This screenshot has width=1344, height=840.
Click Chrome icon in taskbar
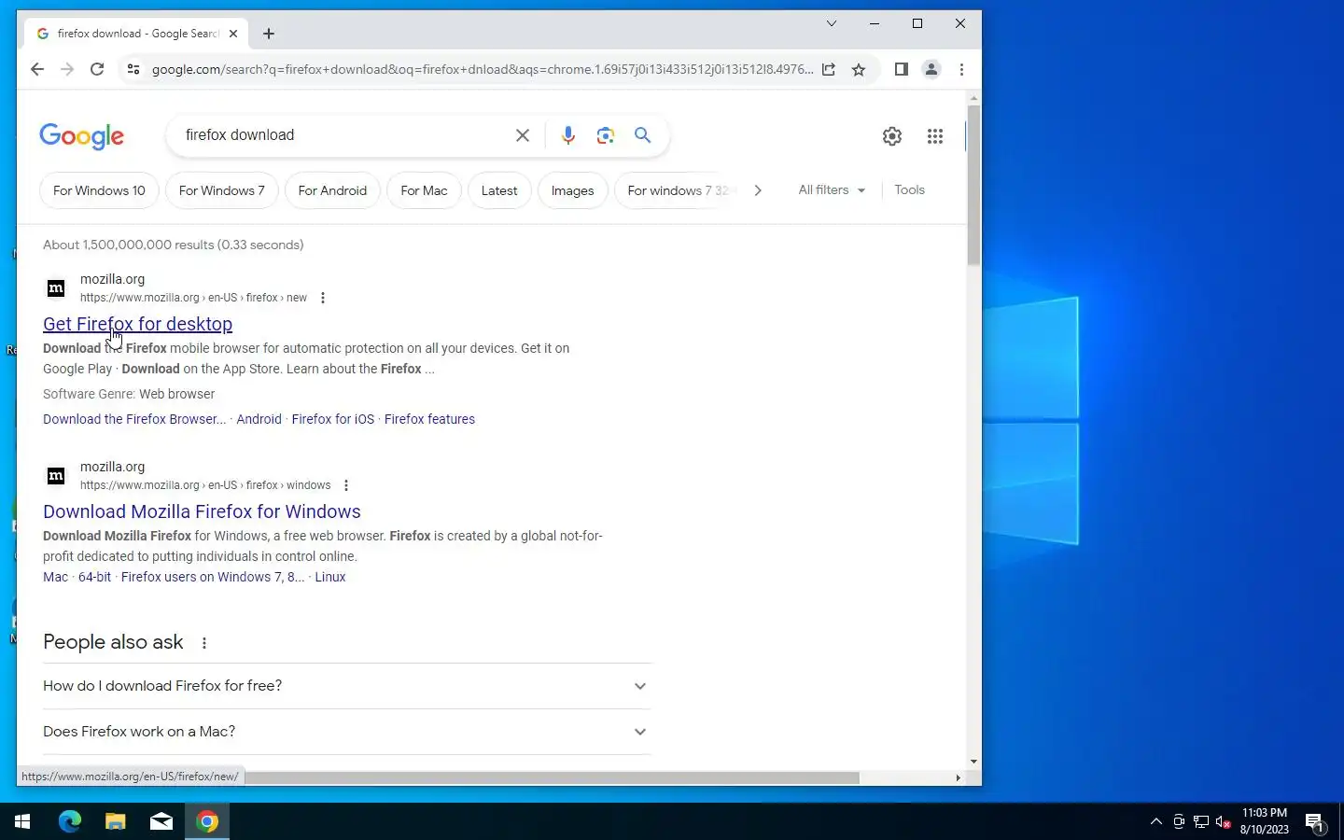207,821
